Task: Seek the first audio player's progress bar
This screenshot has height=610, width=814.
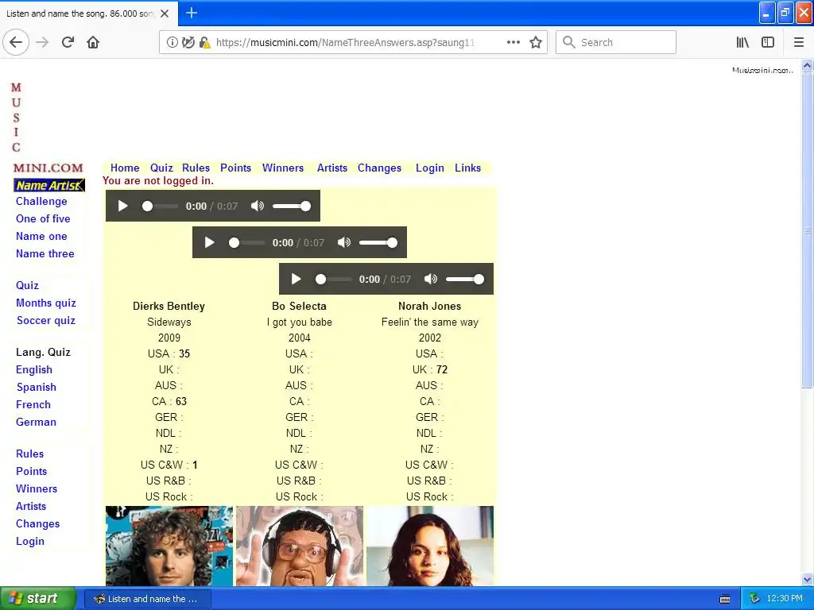Action: (160, 206)
